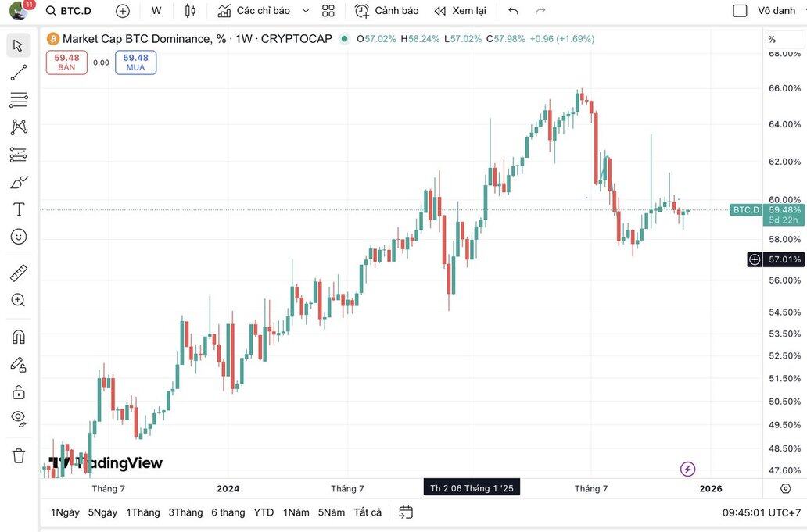This screenshot has height=532, width=807.
Task: Open the emoji sticker tool
Action: point(19,237)
